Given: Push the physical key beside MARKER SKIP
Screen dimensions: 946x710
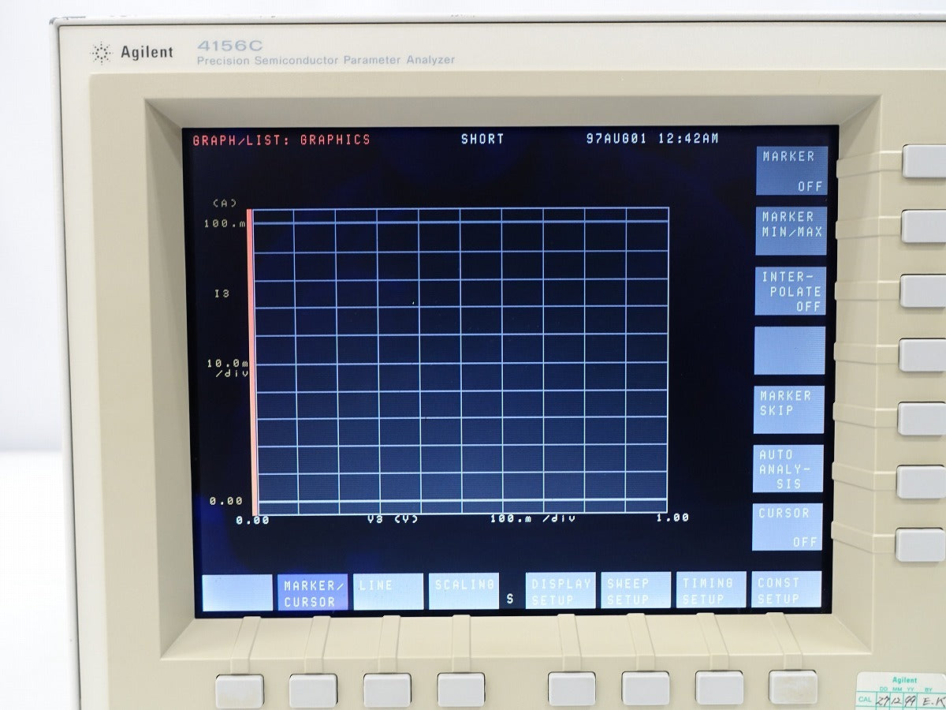Looking at the screenshot, I should pos(922,419).
